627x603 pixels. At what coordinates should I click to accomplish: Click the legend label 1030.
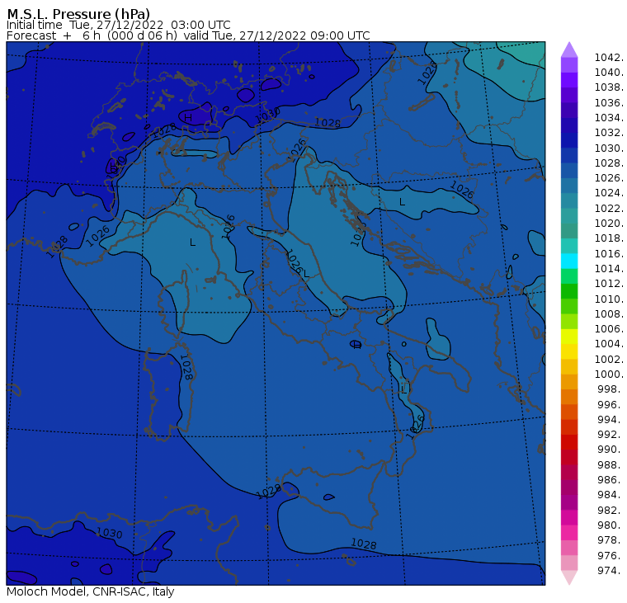(x=609, y=148)
